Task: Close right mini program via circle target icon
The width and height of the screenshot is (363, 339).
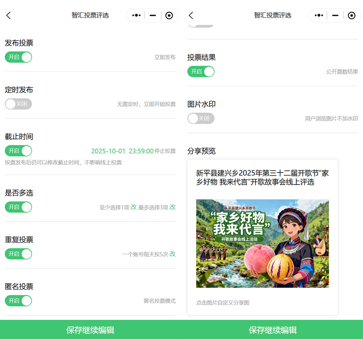Action: [352, 15]
